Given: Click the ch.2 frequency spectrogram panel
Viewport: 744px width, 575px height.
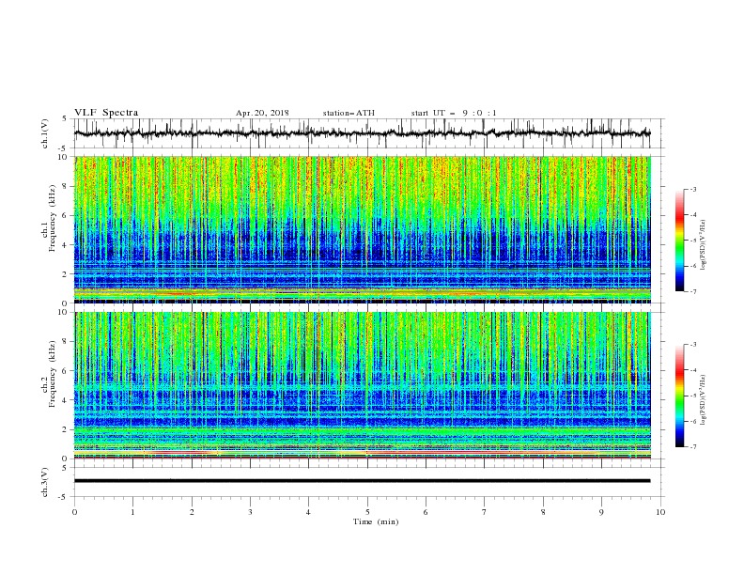Looking at the screenshot, I should pos(363,385).
